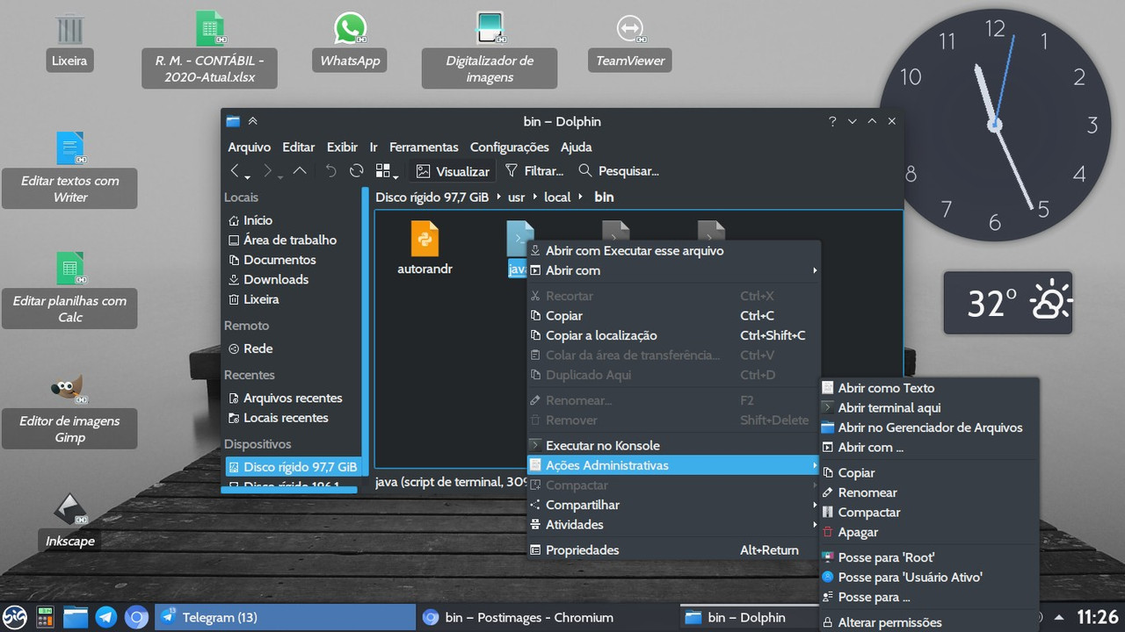Choose Copiar in the context menu

point(673,316)
